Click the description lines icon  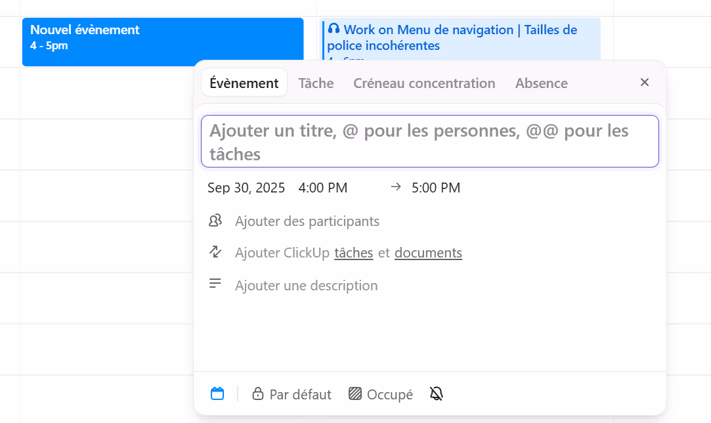215,283
